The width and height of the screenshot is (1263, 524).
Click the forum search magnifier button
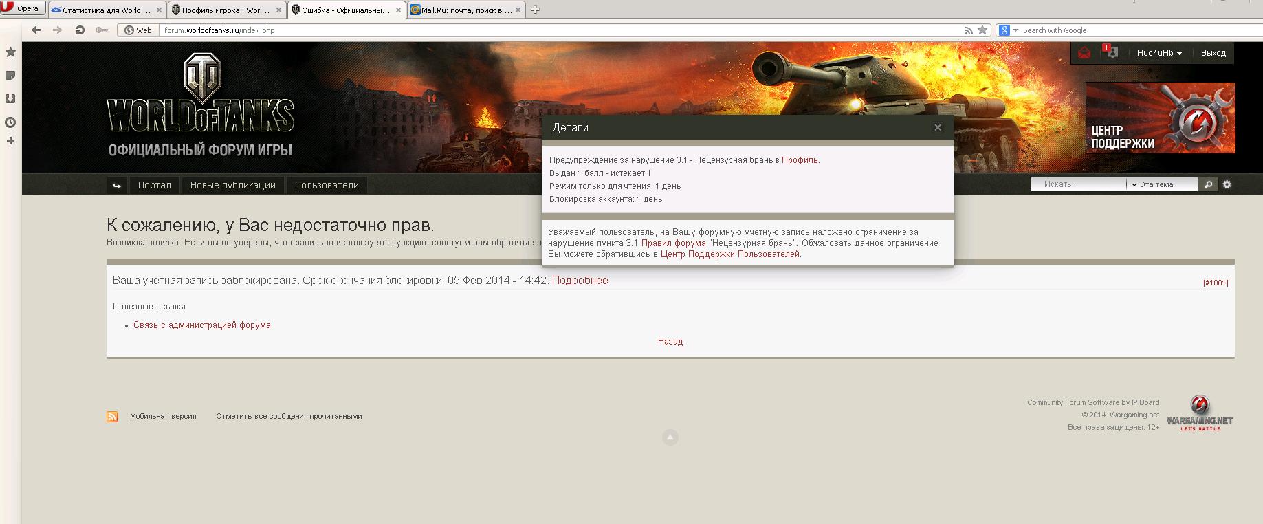(1208, 184)
